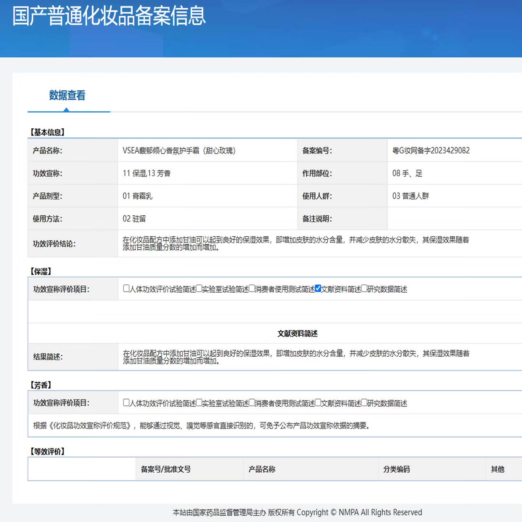Click the value 02 驻留
This screenshot has width=522, height=522.
click(x=134, y=219)
